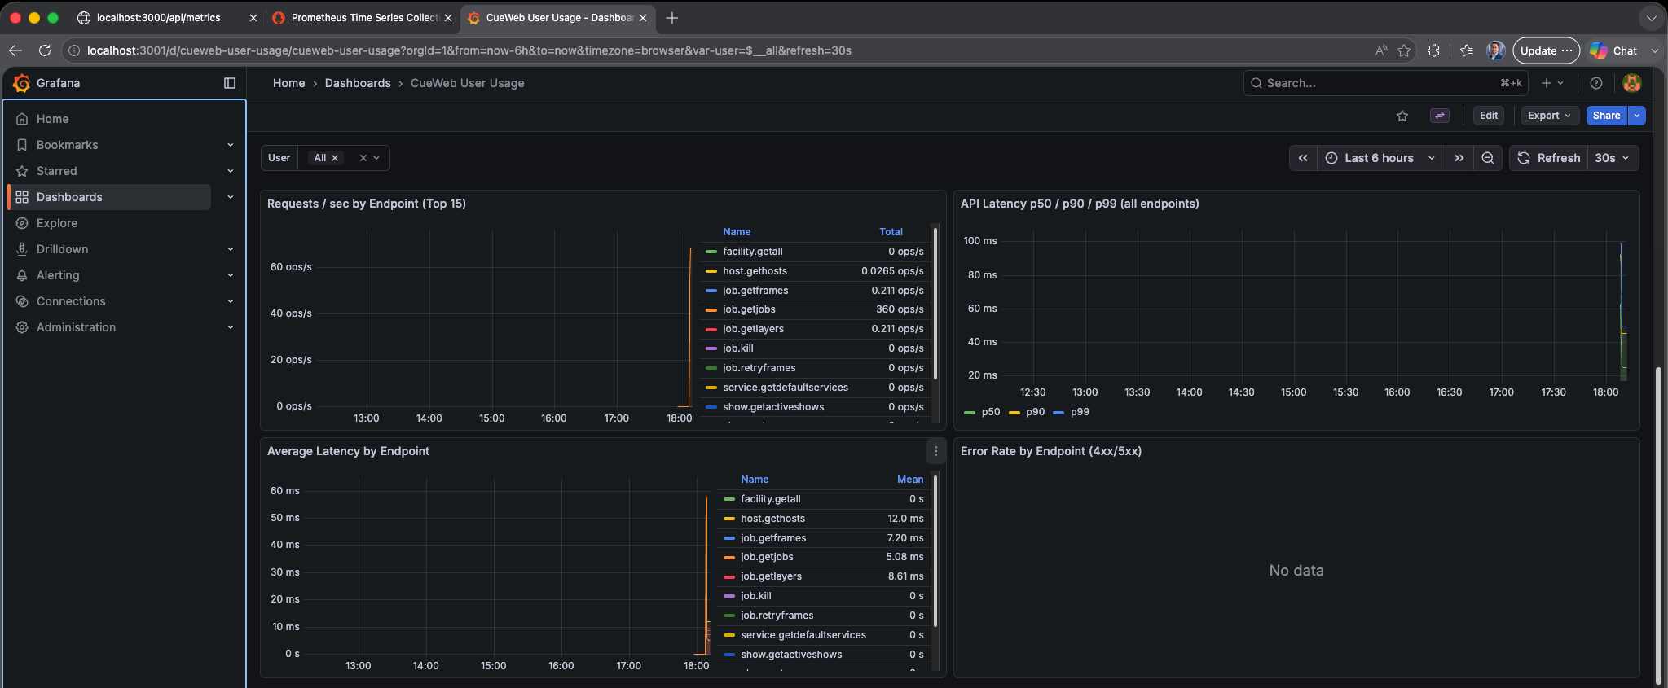The width and height of the screenshot is (1668, 688).
Task: Open a new browser tab
Action: coord(671,18)
